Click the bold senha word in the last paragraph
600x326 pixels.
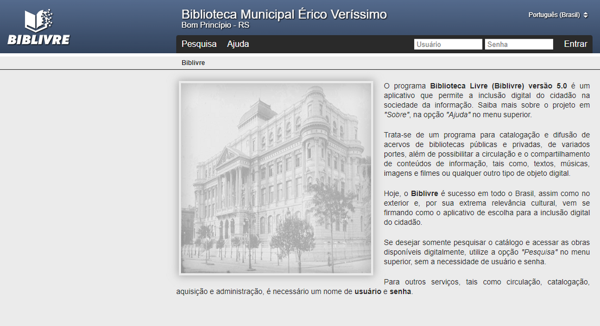[x=399, y=292]
